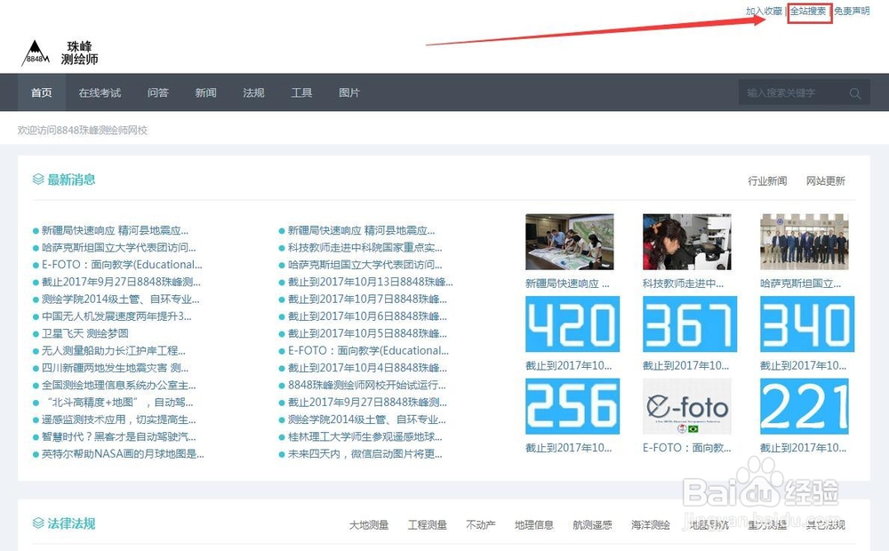The image size is (889, 551).
Task: Click the icon beside 法律法规 heading
Action: [37, 523]
